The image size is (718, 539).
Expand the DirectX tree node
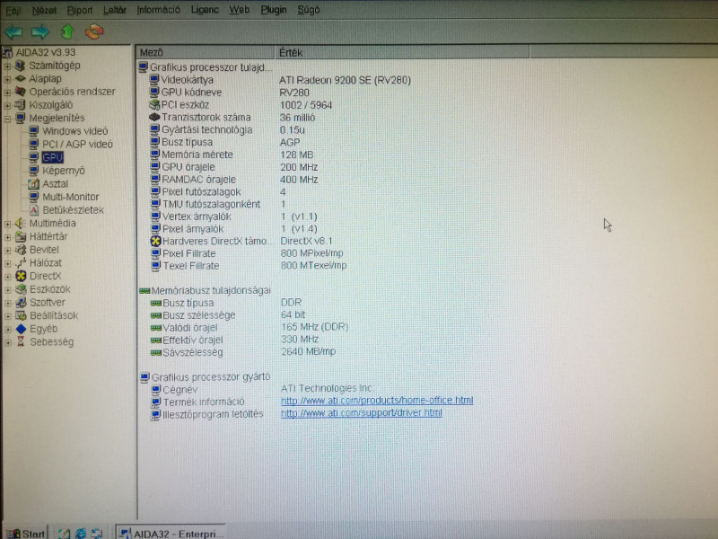pyautogui.click(x=7, y=277)
